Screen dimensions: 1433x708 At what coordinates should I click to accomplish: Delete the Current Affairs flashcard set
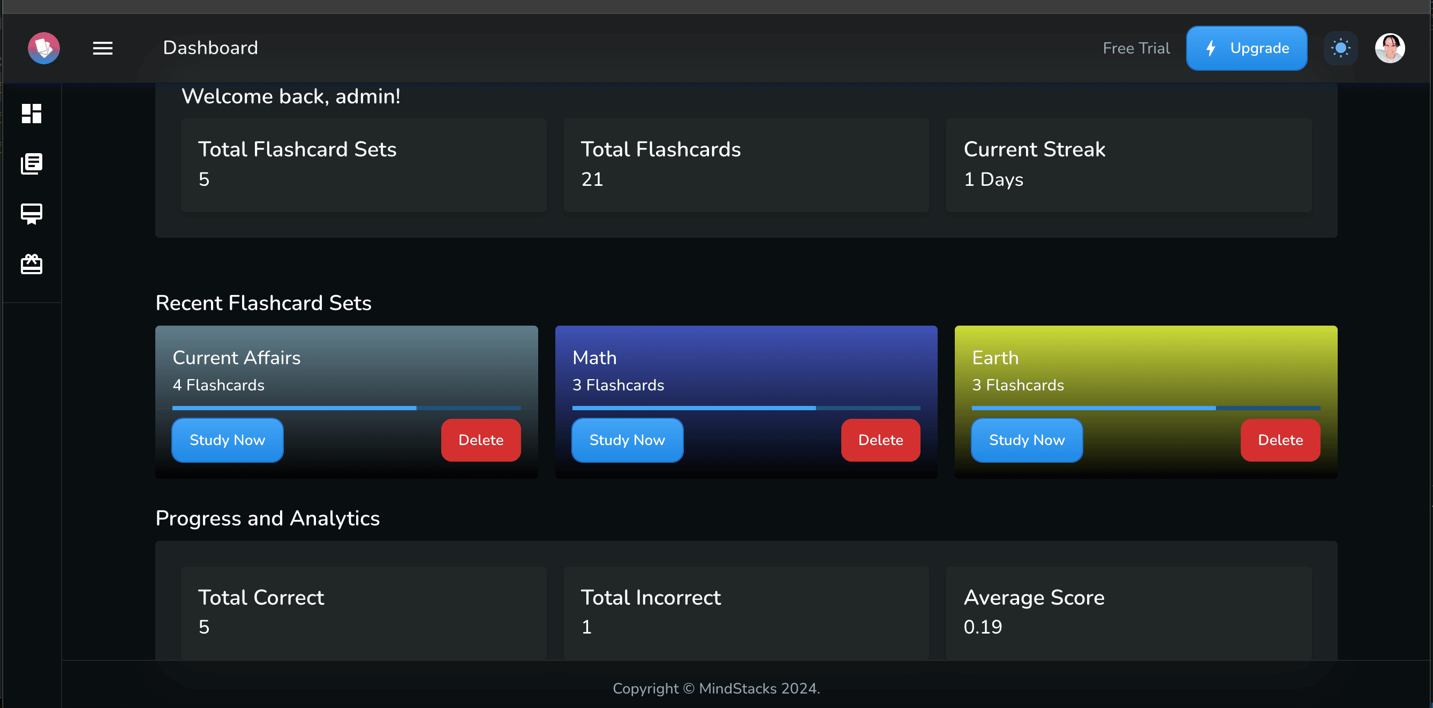(481, 440)
